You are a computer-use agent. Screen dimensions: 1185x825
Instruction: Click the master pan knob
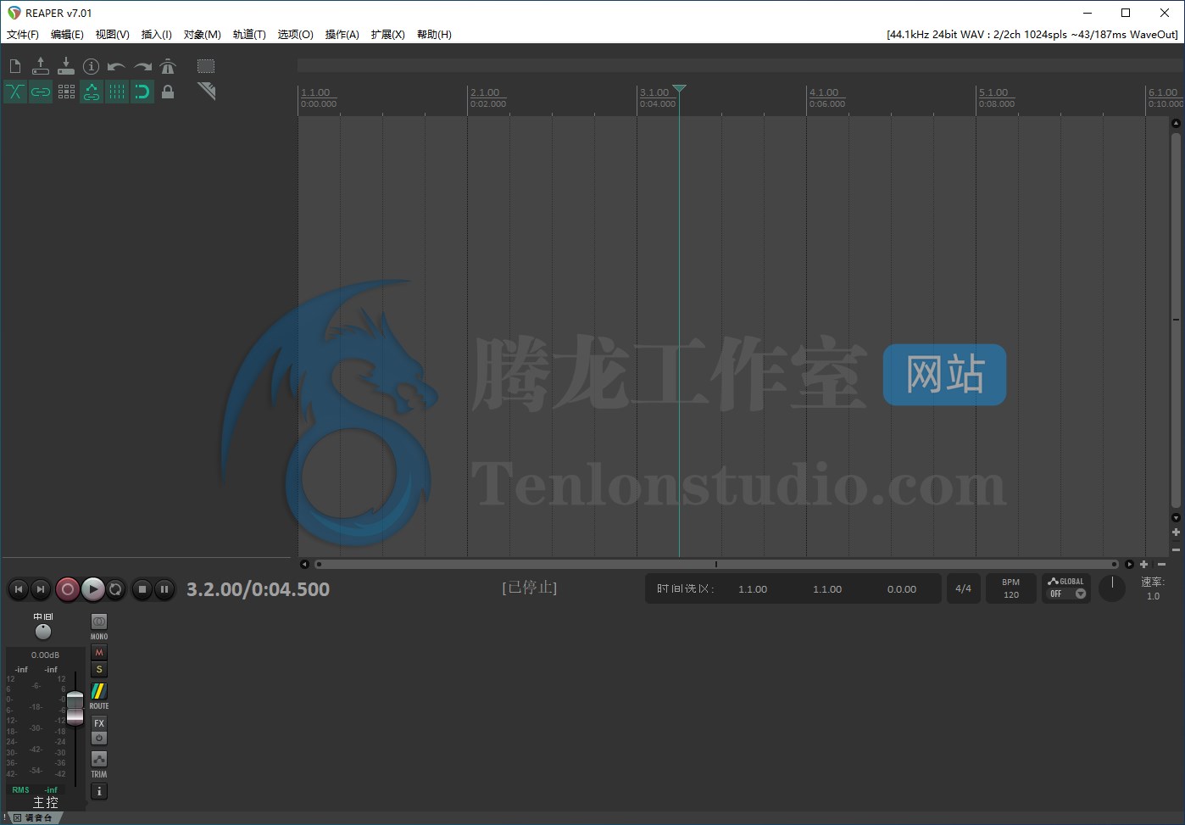(43, 632)
